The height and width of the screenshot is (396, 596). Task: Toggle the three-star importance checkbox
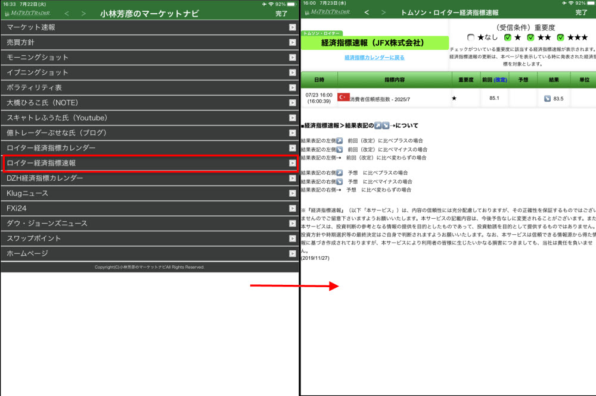(x=560, y=37)
